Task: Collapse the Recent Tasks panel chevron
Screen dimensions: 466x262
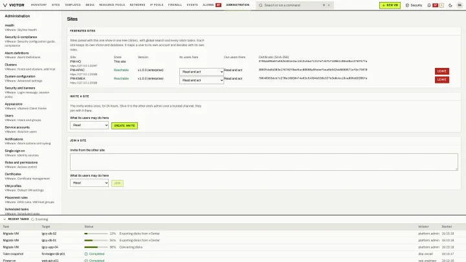Action: [5, 219]
